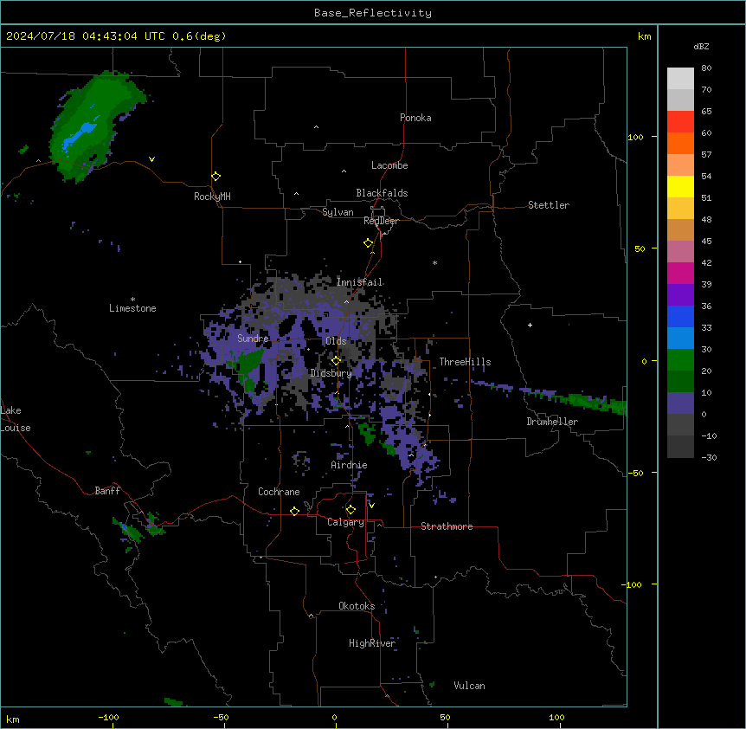Screen dimensions: 746x729
Task: Click the Ponoka label on the map
Action: coord(415,118)
